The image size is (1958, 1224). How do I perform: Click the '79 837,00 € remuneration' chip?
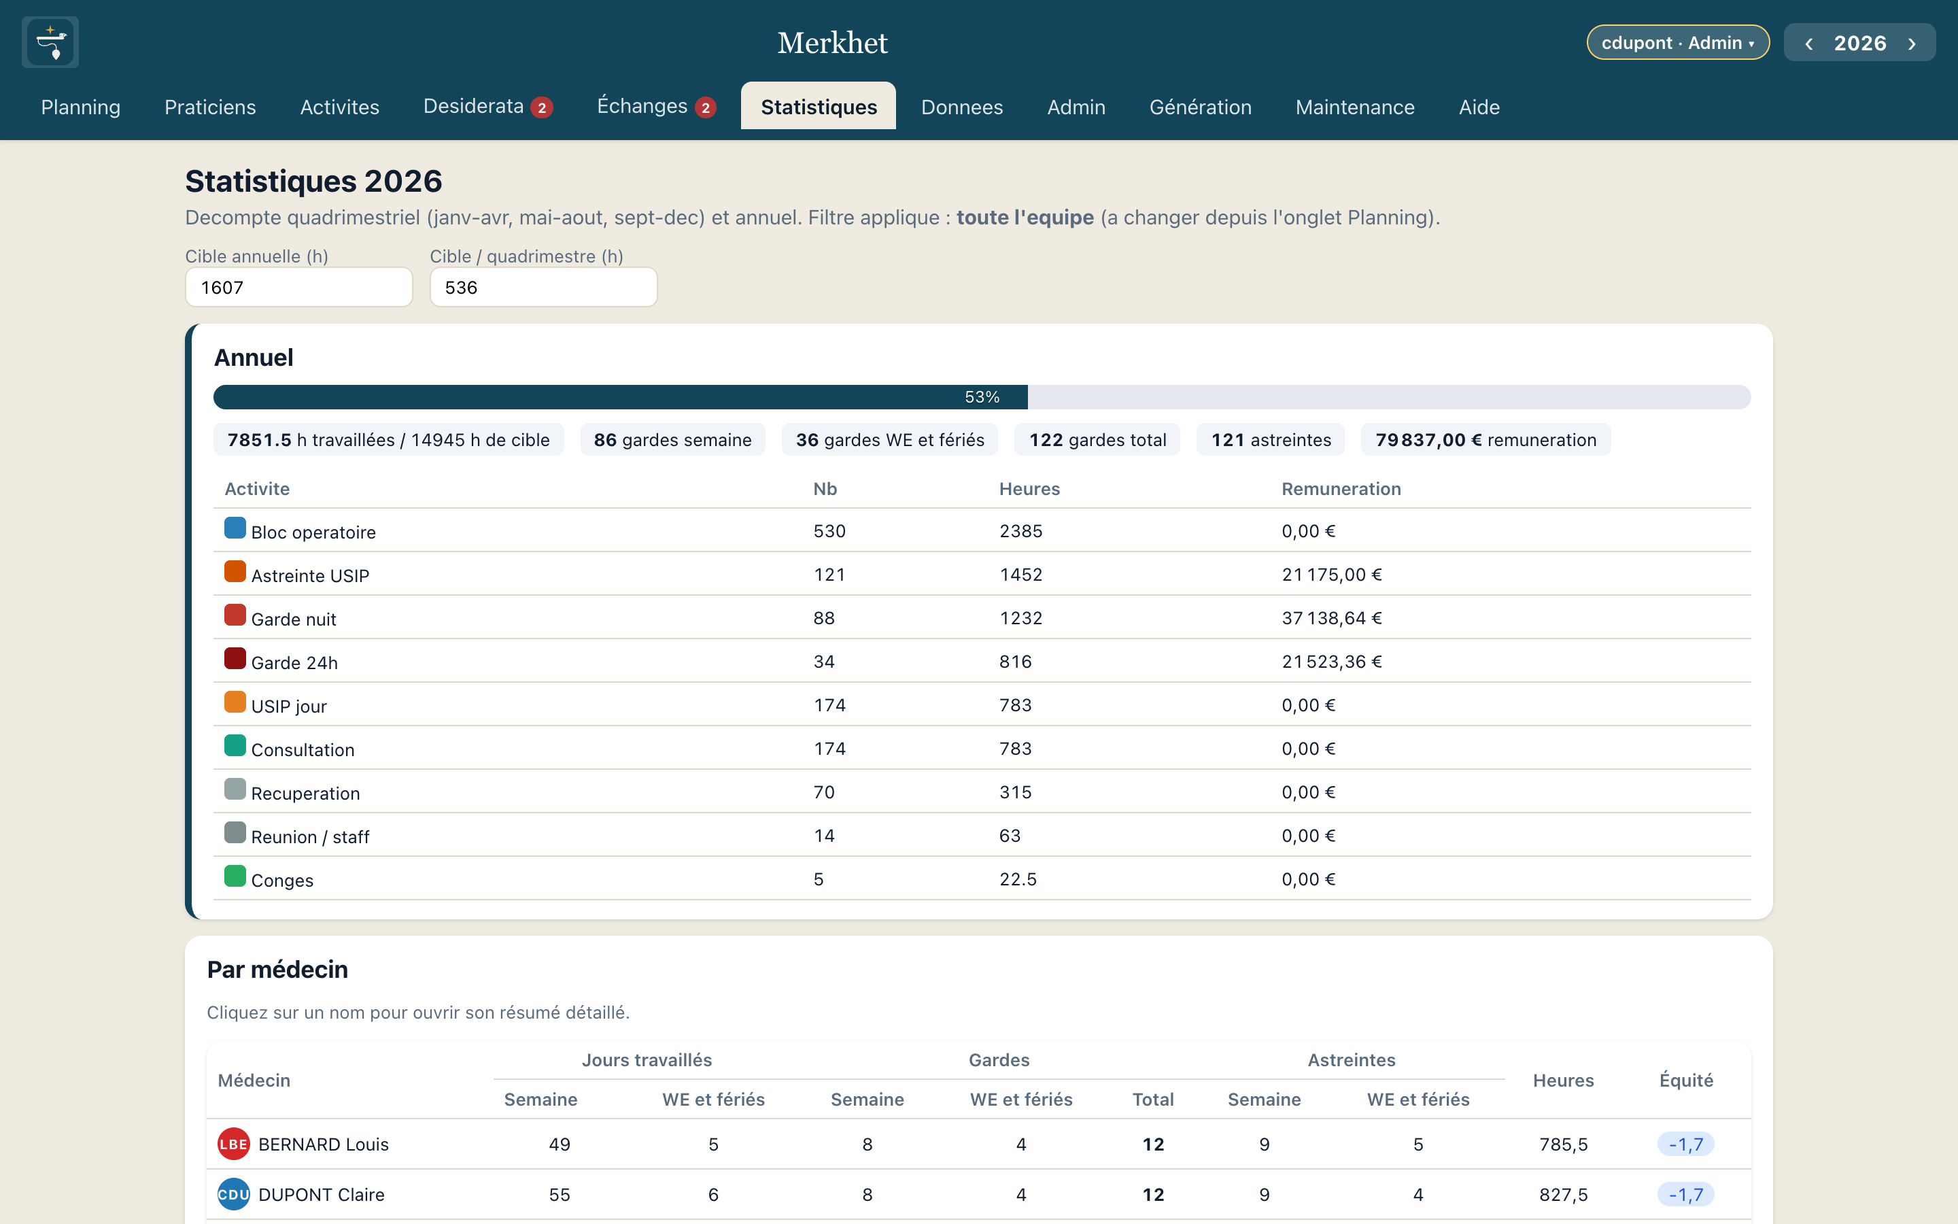pyautogui.click(x=1485, y=439)
